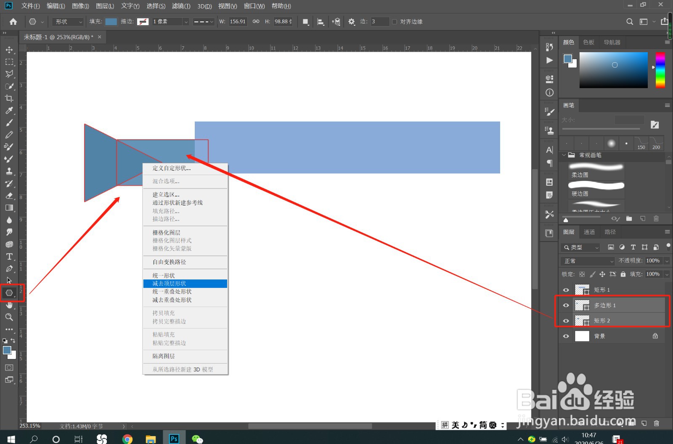Select the Quick Selection tool
Viewport: 673px width, 444px height.
coord(9,86)
